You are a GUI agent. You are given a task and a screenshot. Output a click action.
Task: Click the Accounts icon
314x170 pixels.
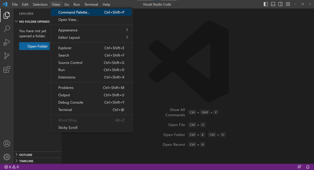click(x=7, y=143)
